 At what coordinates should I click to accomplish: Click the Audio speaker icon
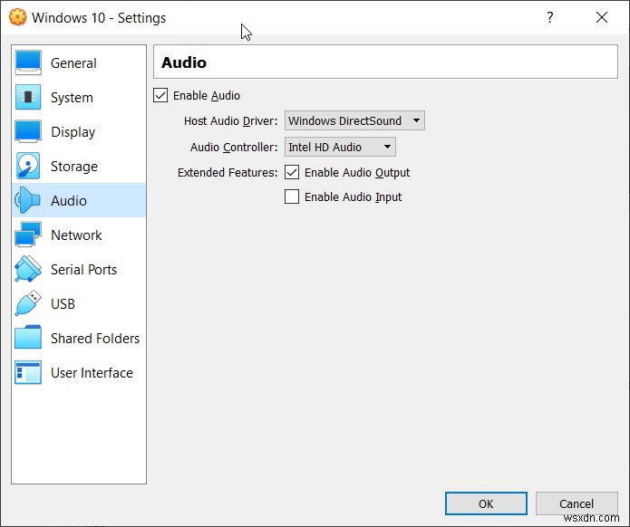tap(28, 200)
